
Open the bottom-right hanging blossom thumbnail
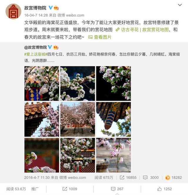pos(113,155)
